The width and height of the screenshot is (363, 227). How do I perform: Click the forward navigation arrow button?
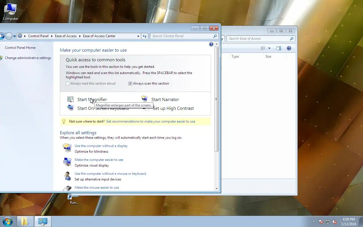9,36
